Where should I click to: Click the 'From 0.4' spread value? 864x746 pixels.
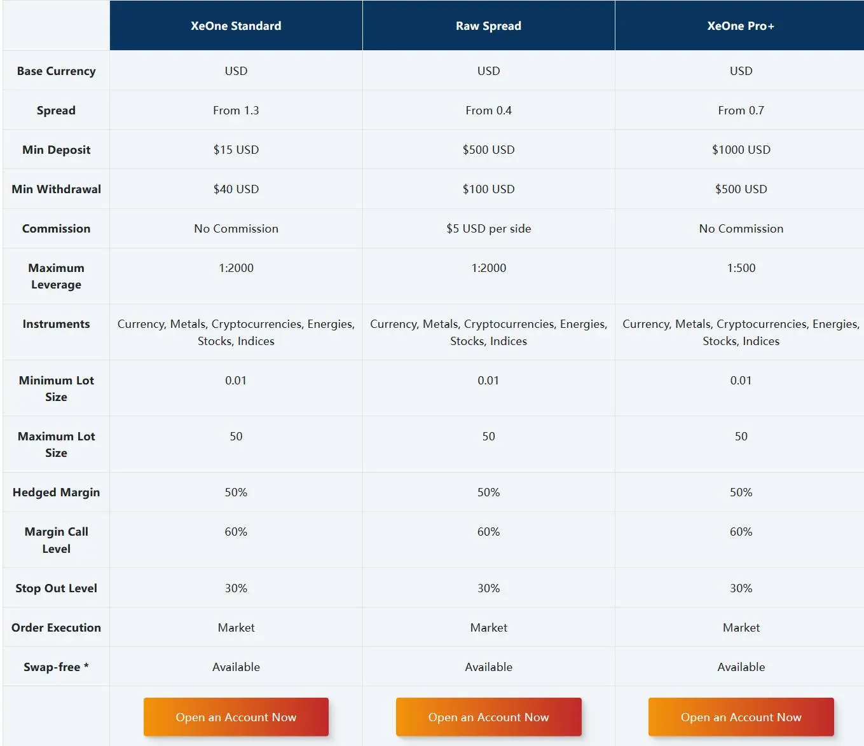point(488,111)
